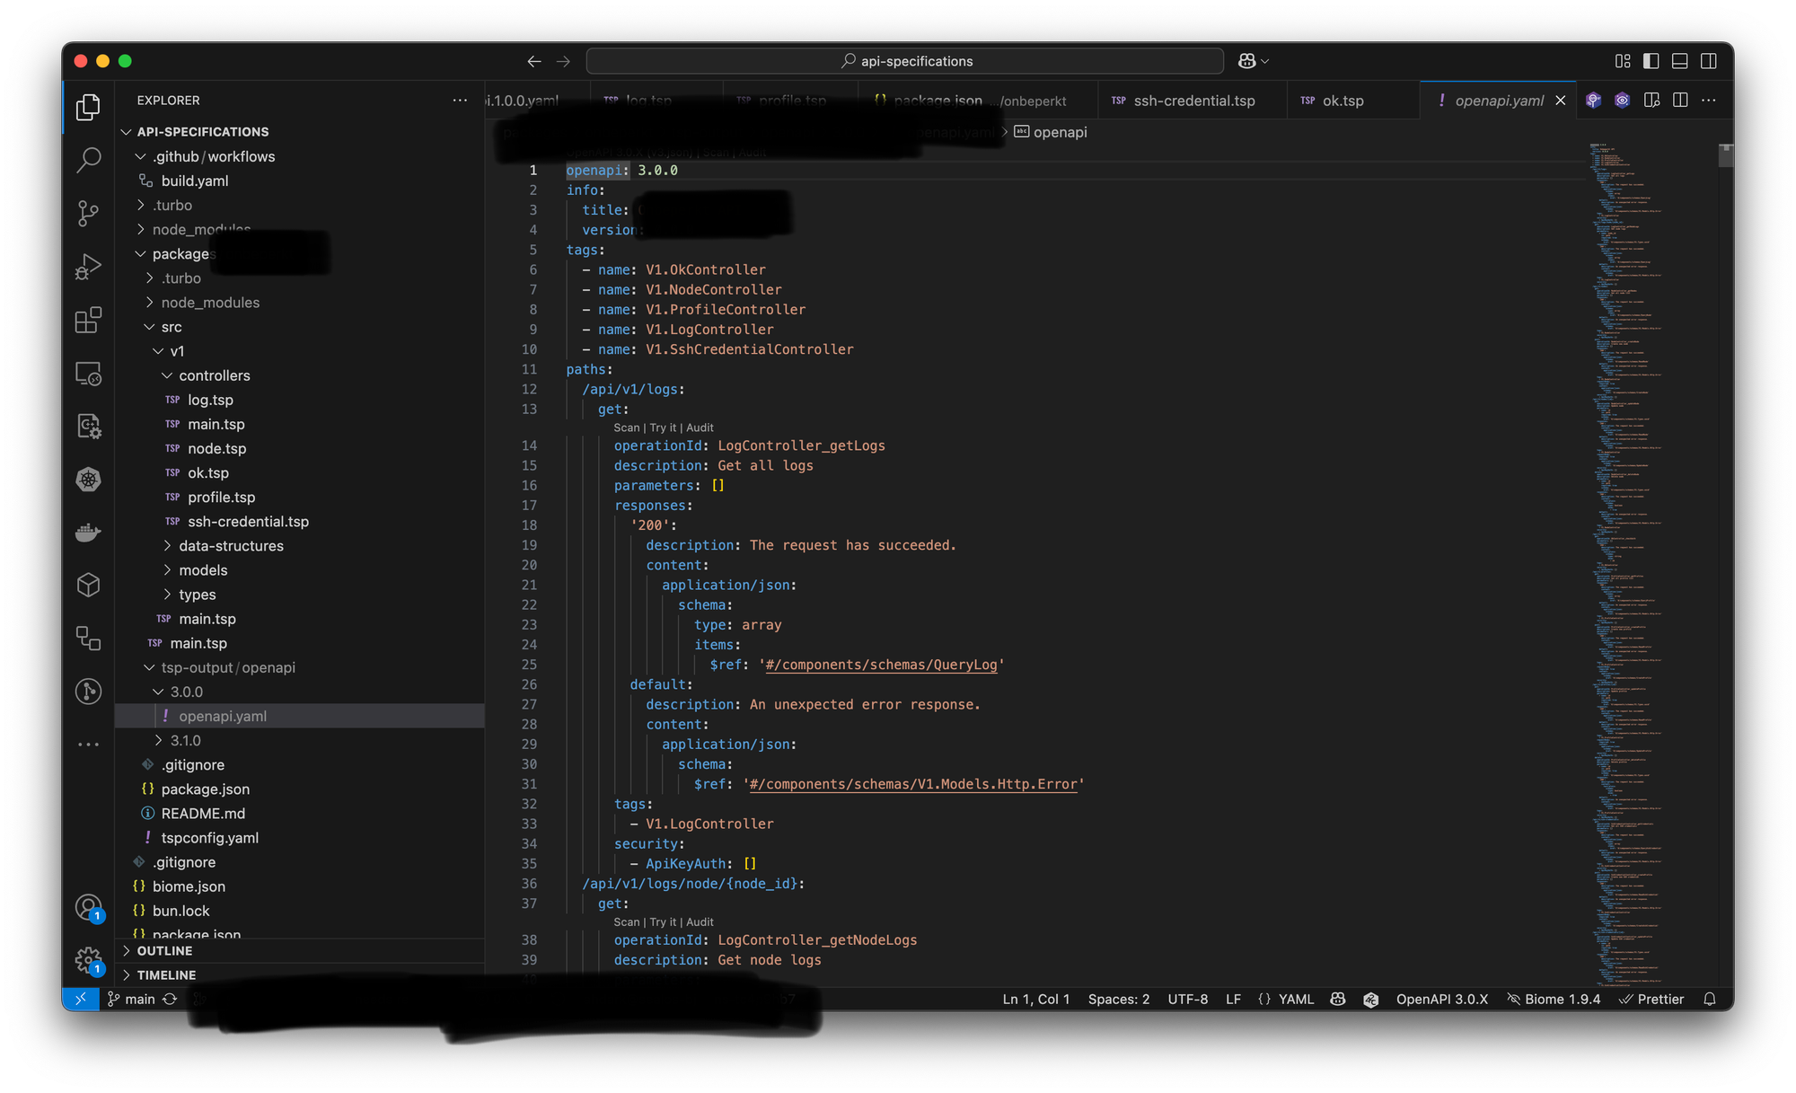Toggle the secondary side bar
Image resolution: width=1796 pixels, height=1093 pixels.
[1709, 61]
